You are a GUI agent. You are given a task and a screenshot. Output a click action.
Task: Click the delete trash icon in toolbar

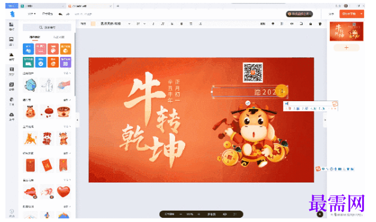point(320,24)
